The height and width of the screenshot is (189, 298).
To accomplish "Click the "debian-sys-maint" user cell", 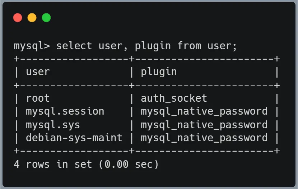I will 74,138.
